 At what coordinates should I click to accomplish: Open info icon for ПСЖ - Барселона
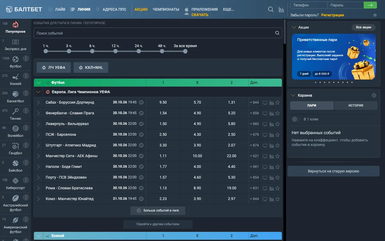pyautogui.click(x=141, y=135)
